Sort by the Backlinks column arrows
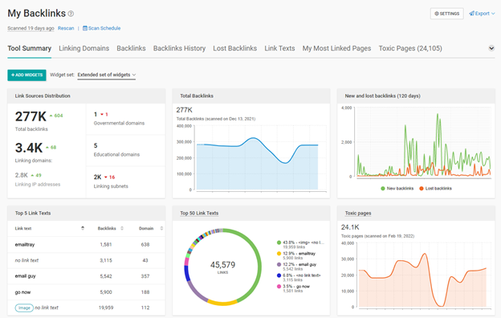Viewport: 501px width, 318px height. tap(122, 228)
